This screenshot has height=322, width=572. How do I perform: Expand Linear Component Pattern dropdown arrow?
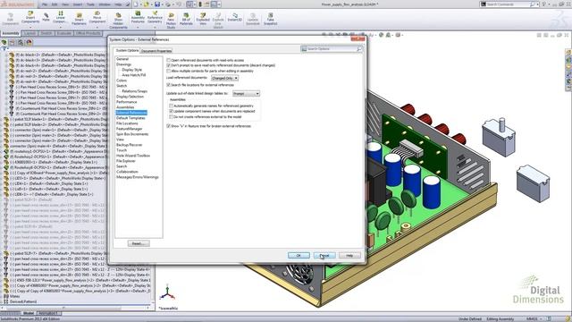click(61, 27)
